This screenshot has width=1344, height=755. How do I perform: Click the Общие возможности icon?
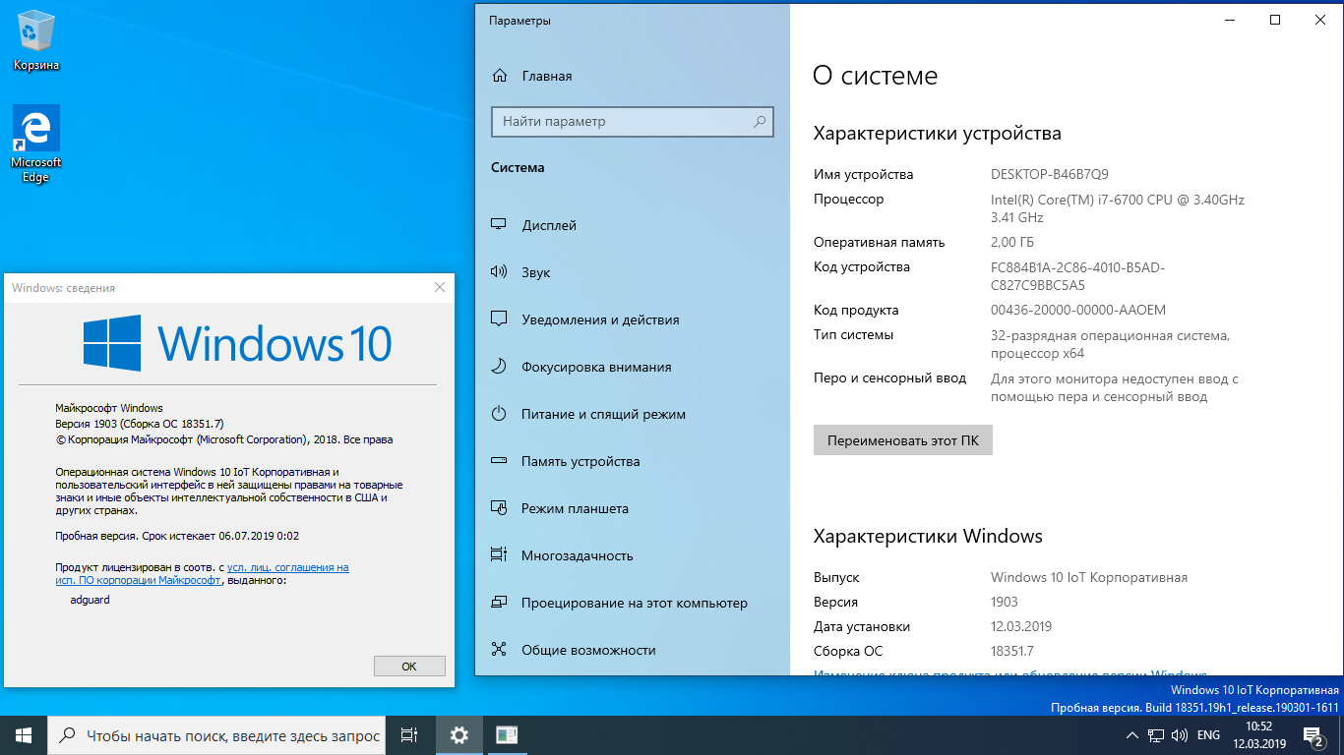pos(499,650)
